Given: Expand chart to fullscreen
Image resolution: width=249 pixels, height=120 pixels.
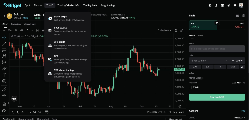Looking at the screenshot, I should 182,30.
